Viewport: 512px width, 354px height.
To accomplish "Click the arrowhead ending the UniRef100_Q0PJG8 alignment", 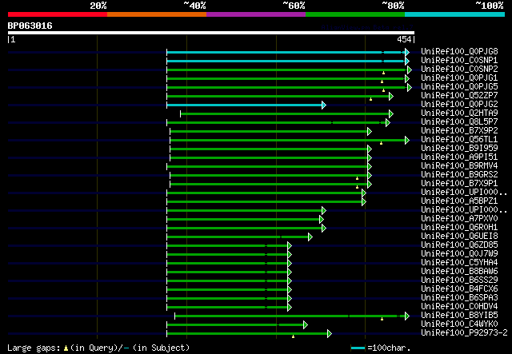I will pyautogui.click(x=407, y=52).
